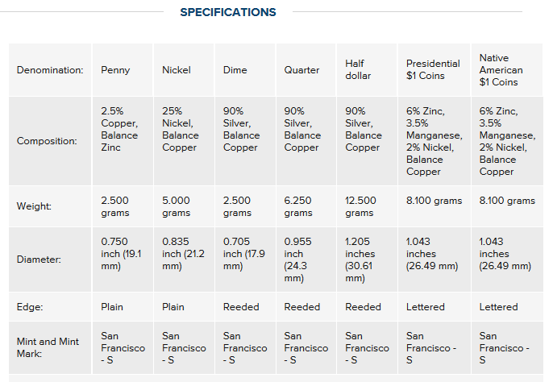The image size is (553, 382).
Task: Select the Denomination row label
Action: [x=50, y=70]
